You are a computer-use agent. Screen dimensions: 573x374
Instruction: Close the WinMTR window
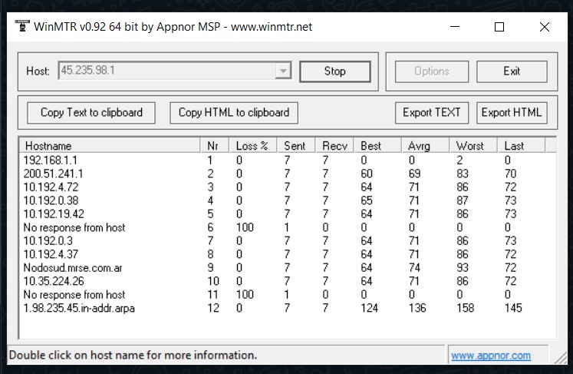coord(544,27)
